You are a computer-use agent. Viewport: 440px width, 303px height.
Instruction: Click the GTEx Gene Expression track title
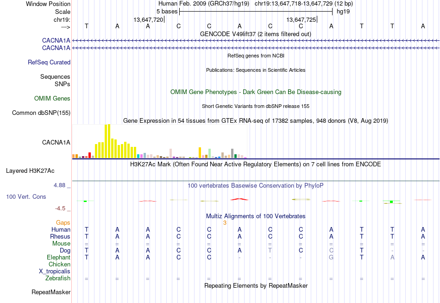(256, 121)
